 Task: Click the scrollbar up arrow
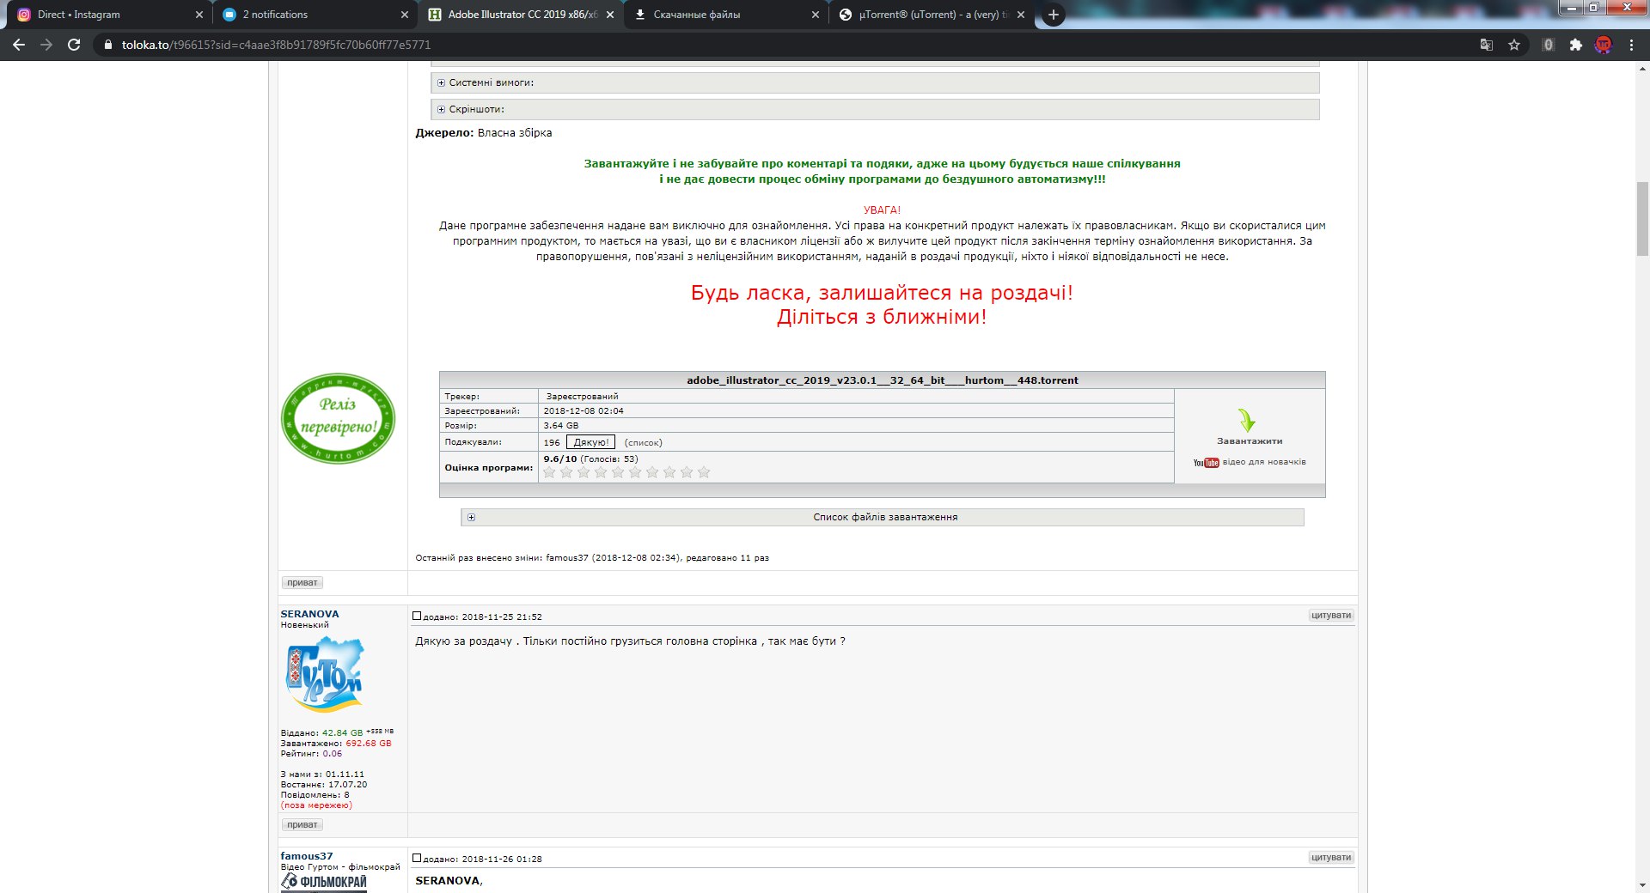pos(1642,68)
